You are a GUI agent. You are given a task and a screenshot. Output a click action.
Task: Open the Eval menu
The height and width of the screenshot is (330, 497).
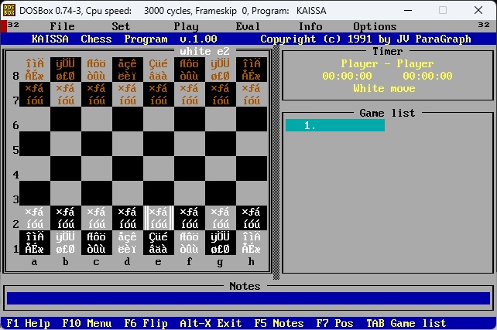click(248, 26)
